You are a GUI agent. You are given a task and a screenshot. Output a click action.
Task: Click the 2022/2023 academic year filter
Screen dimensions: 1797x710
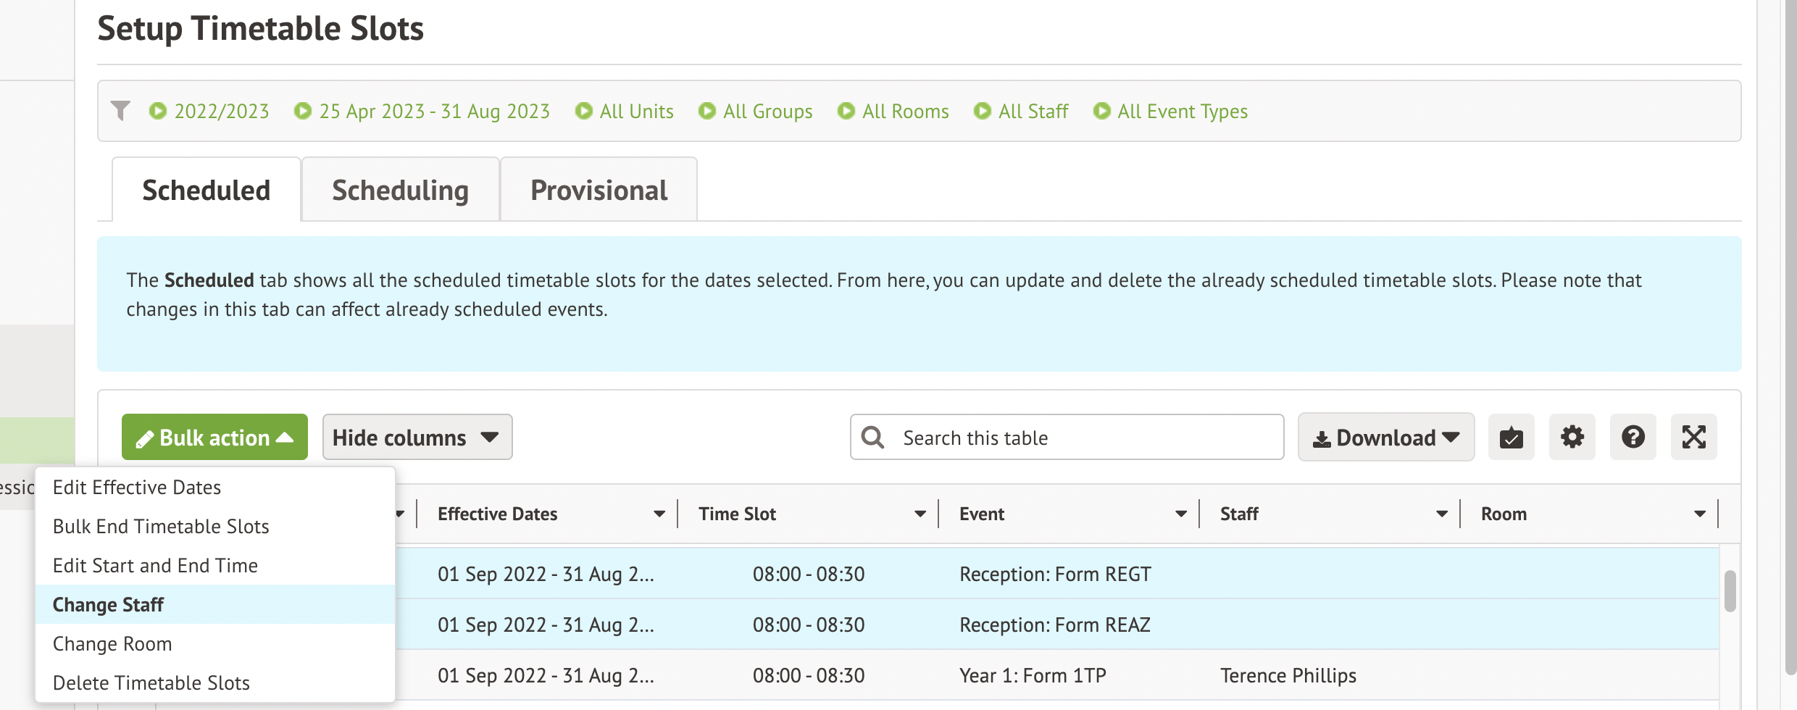(x=209, y=111)
